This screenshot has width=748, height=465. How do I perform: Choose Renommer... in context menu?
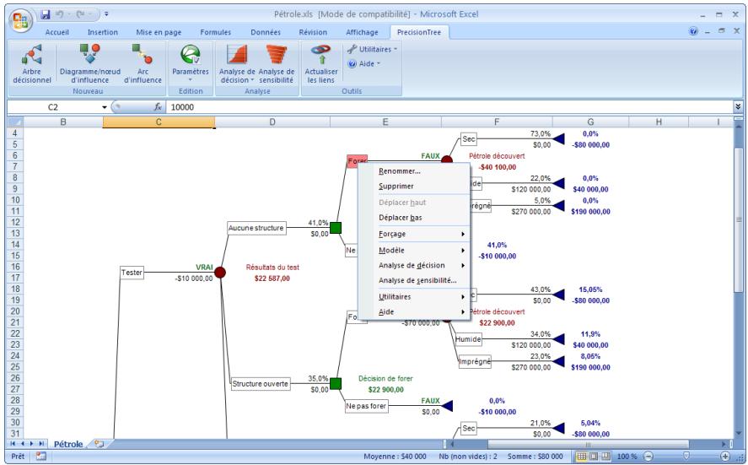pos(414,171)
